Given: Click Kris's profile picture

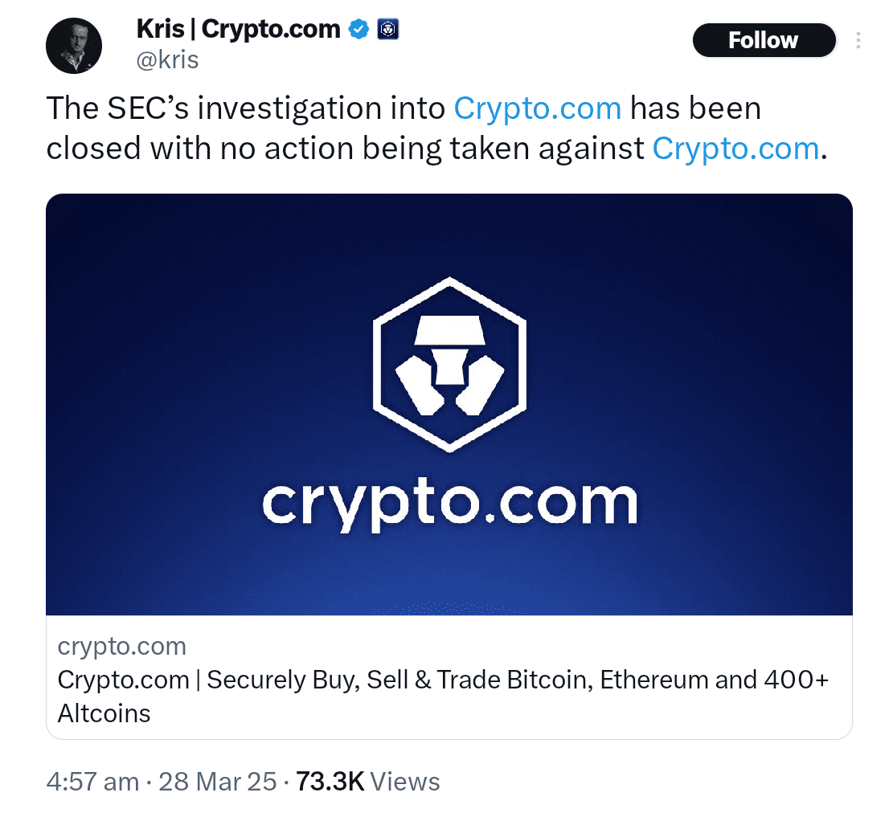Looking at the screenshot, I should click(x=74, y=45).
